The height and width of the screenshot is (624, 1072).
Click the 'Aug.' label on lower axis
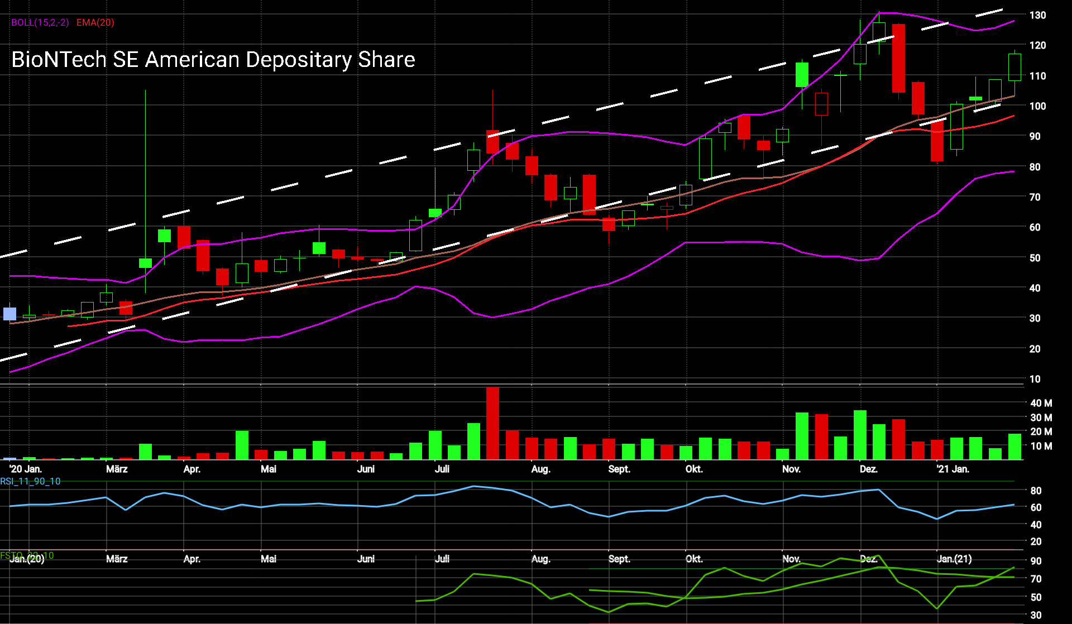(540, 559)
